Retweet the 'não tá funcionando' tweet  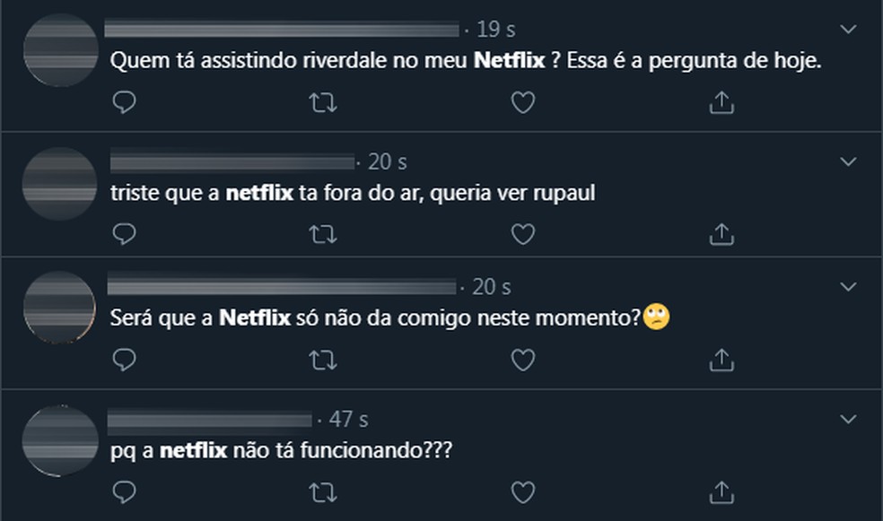(323, 491)
